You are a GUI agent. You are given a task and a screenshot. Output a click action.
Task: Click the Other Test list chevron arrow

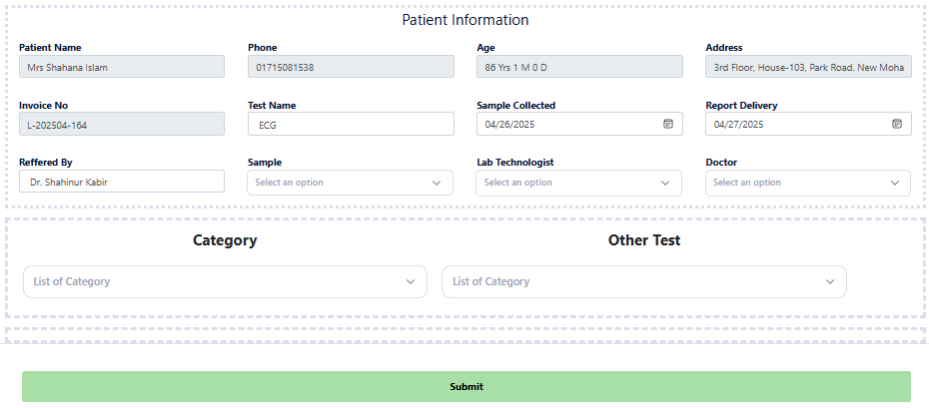(x=830, y=282)
